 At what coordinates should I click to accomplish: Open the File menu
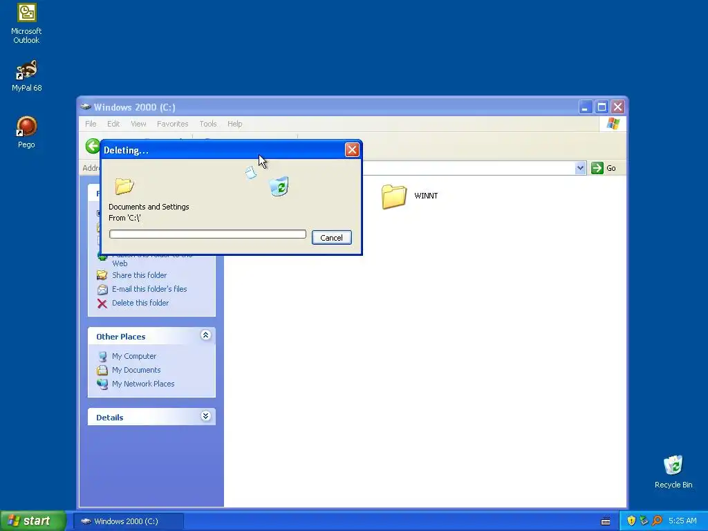coord(91,124)
